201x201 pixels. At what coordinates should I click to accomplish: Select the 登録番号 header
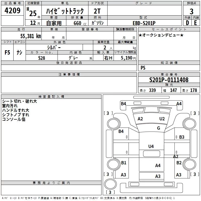tap(90, 29)
